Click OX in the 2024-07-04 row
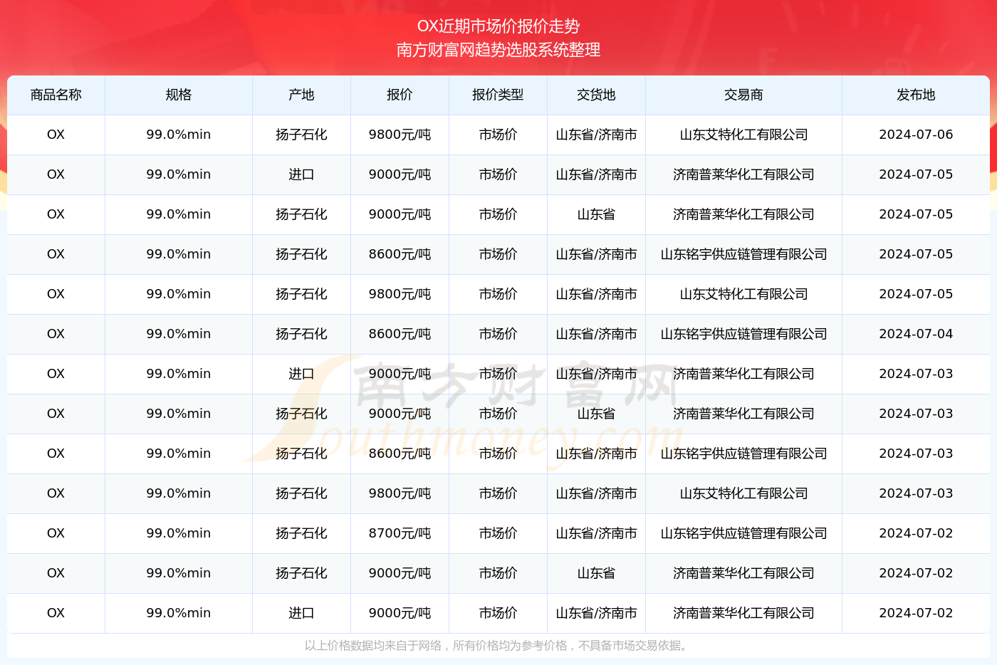The image size is (997, 665). (x=56, y=334)
